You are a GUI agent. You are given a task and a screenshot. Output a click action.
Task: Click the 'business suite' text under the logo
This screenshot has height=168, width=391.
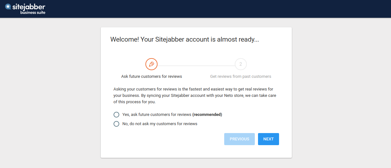(x=33, y=13)
